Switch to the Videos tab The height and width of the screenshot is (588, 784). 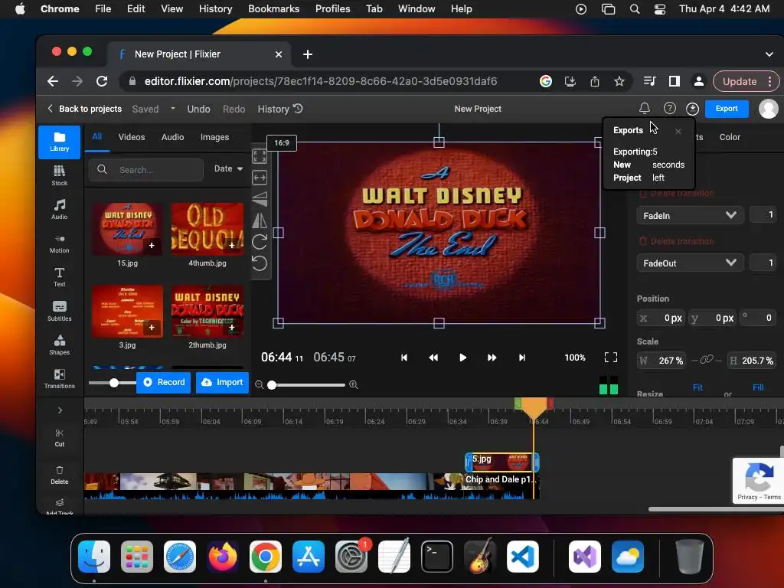tap(132, 137)
